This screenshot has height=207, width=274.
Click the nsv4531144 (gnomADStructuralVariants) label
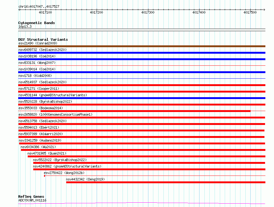point(53,95)
